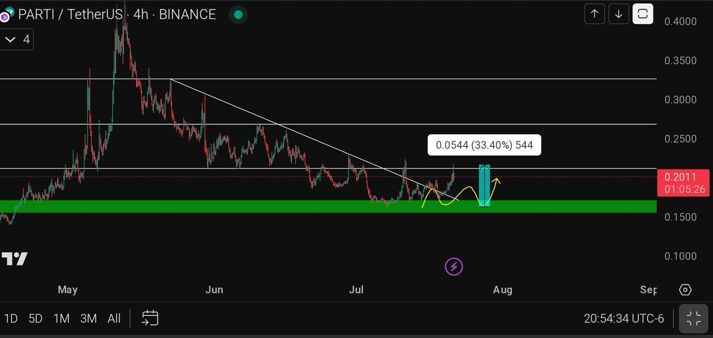Viewport: 713px width, 338px height.
Task: Click the 0.1500 price axis label
Action: [x=680, y=217]
